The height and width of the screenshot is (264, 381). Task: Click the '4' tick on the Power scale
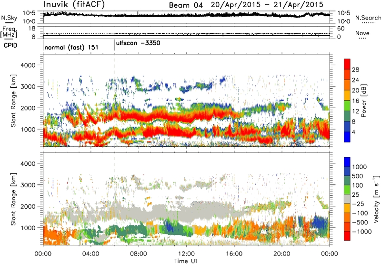click(354, 132)
